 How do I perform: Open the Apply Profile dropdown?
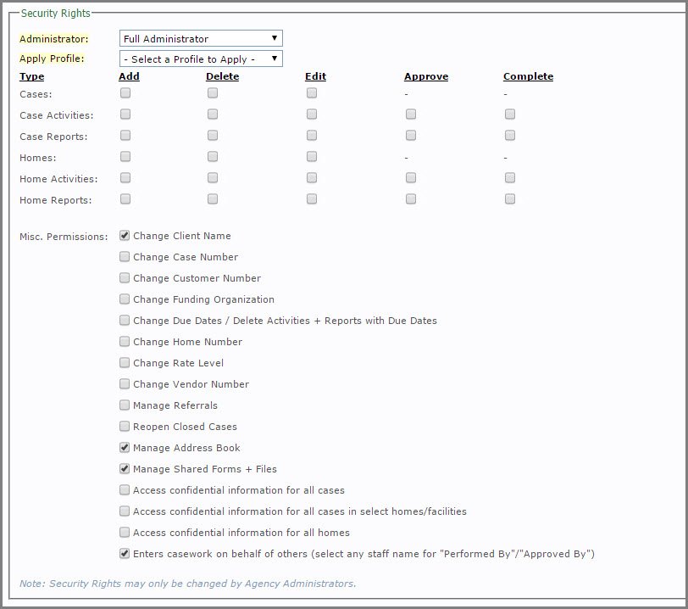[x=201, y=59]
